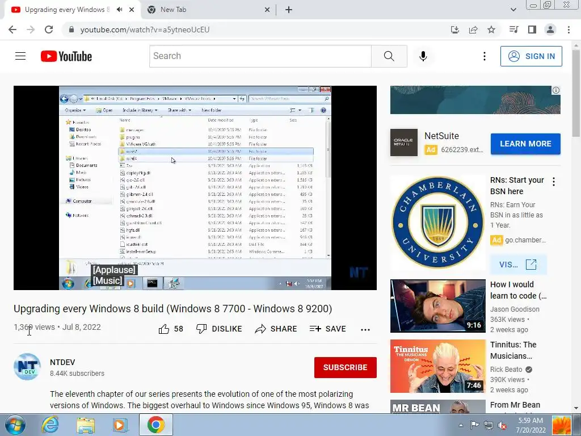The image size is (581, 436).
Task: Open the NTDEV channel name link
Action: [x=62, y=362]
